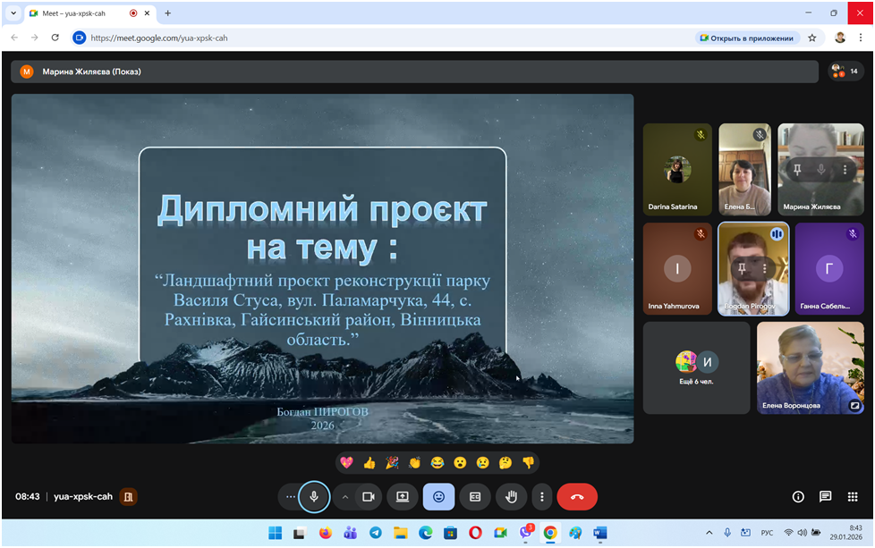Open the in-call chat panel
This screenshot has width=875, height=548.
click(x=825, y=496)
